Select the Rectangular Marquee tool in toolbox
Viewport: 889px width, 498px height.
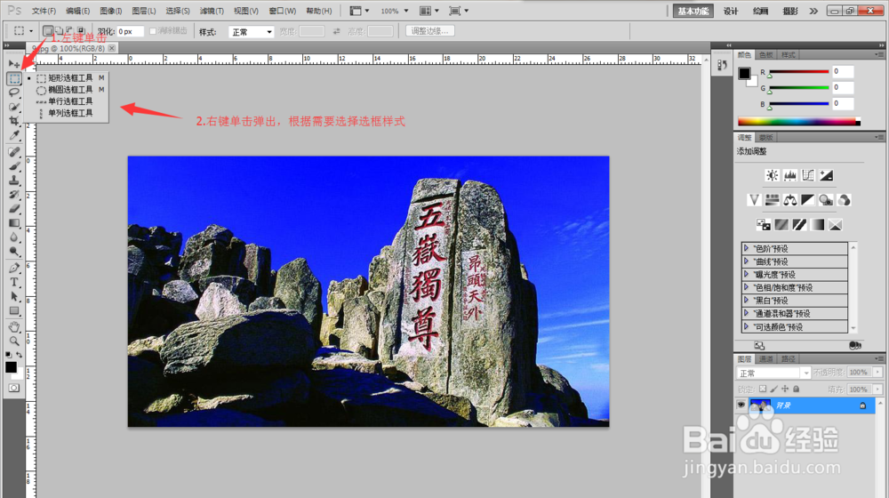[x=14, y=78]
